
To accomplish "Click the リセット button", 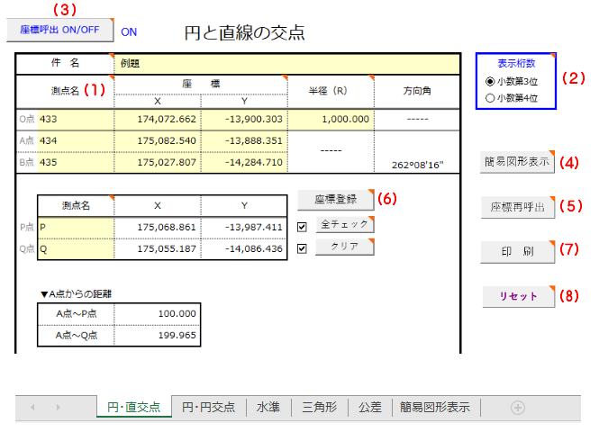I will 518,295.
